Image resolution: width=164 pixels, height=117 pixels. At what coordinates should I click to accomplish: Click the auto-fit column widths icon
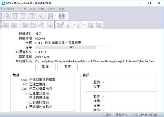pos(23,16)
